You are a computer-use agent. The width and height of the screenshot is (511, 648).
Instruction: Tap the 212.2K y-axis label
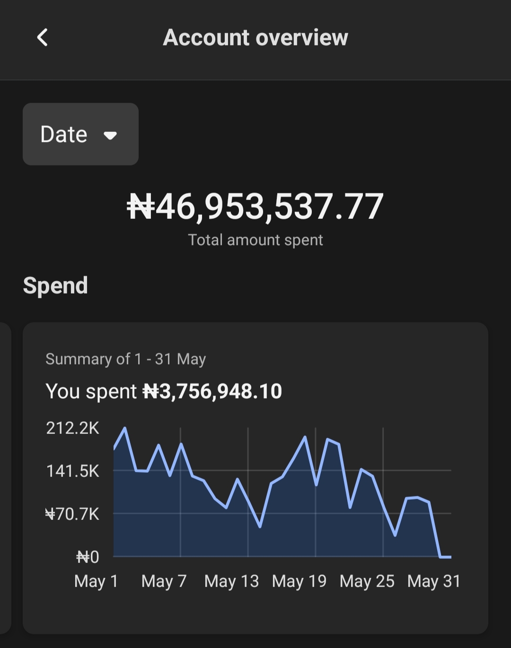coord(72,428)
